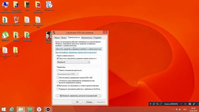The image size is (199, 112).
Task: Select the игры folder on the desktop
Action: pyautogui.click(x=27, y=6)
